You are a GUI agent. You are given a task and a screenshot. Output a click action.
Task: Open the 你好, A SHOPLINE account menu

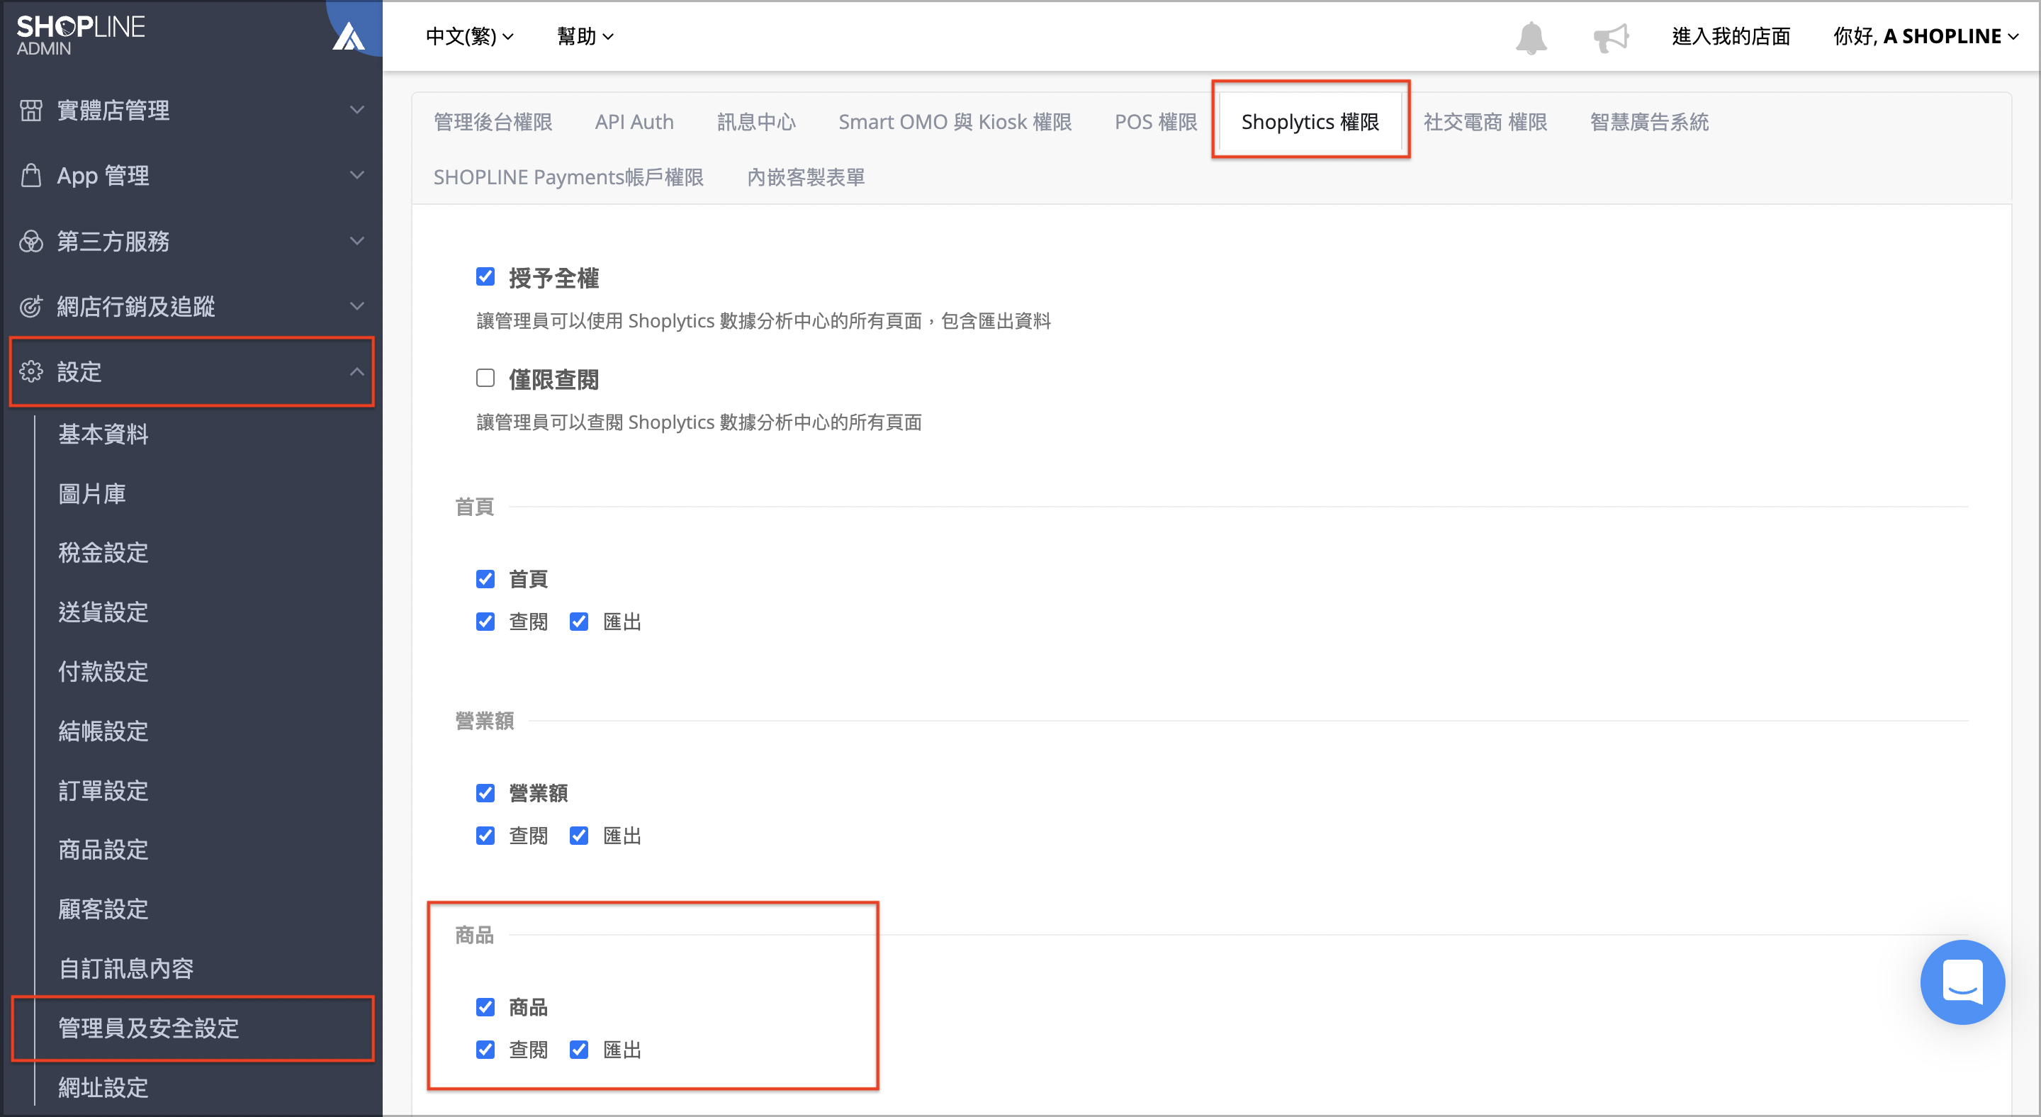pos(1925,36)
